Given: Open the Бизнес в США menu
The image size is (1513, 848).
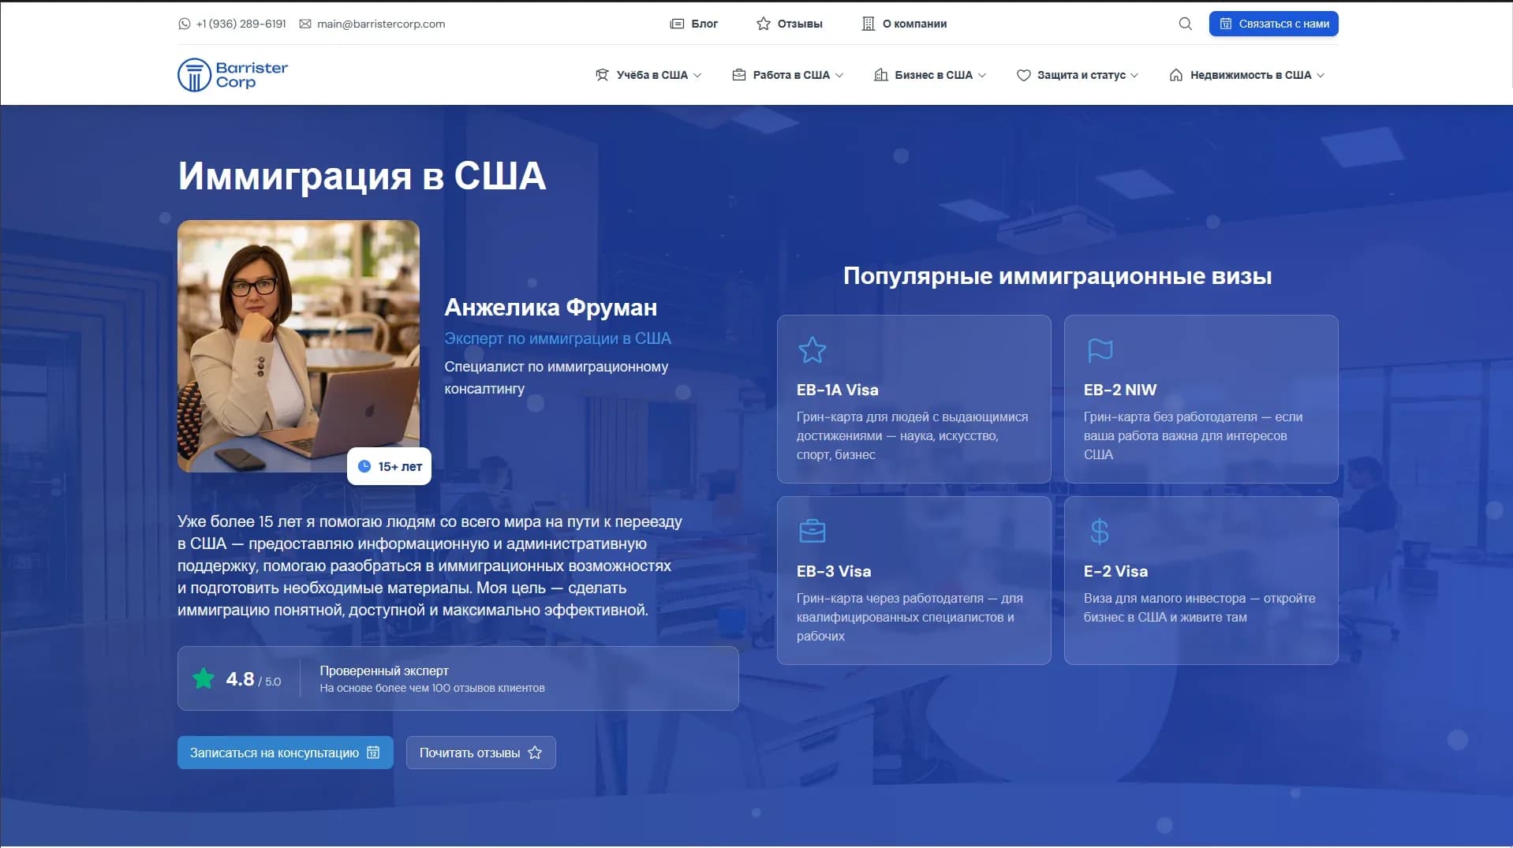Looking at the screenshot, I should coord(930,75).
